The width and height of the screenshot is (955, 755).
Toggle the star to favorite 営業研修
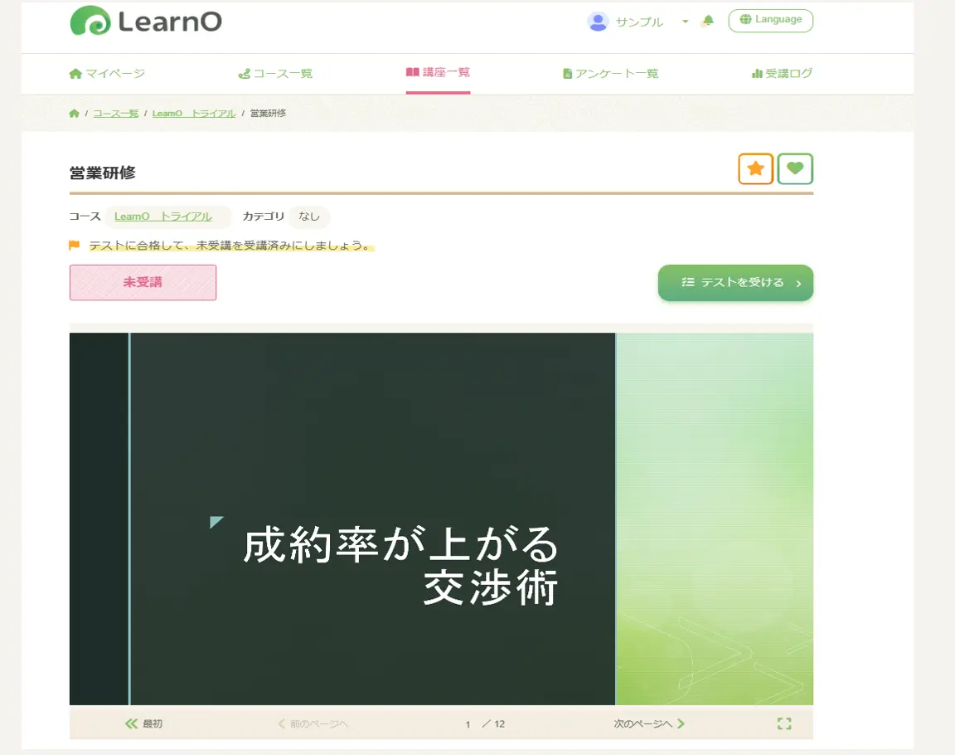point(754,168)
